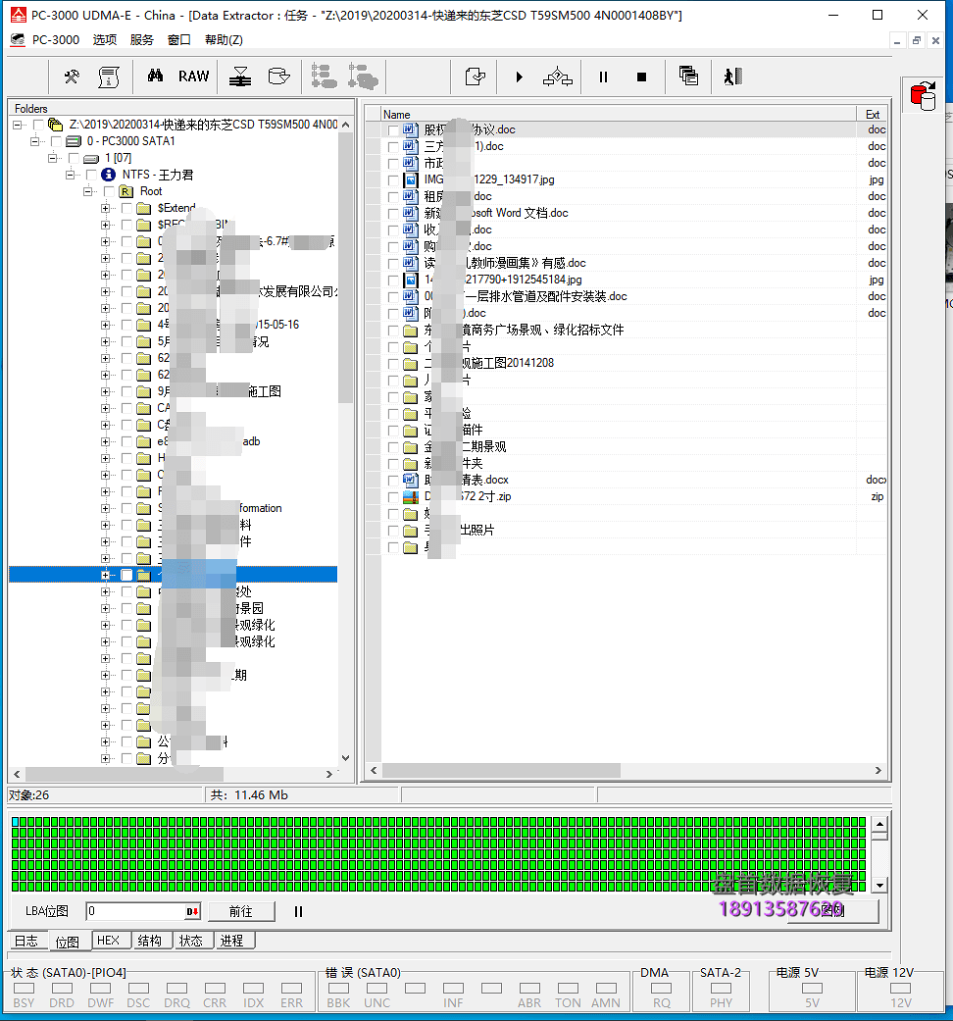Click the red LBA marker icon in input field
The width and height of the screenshot is (953, 1021).
coord(192,911)
